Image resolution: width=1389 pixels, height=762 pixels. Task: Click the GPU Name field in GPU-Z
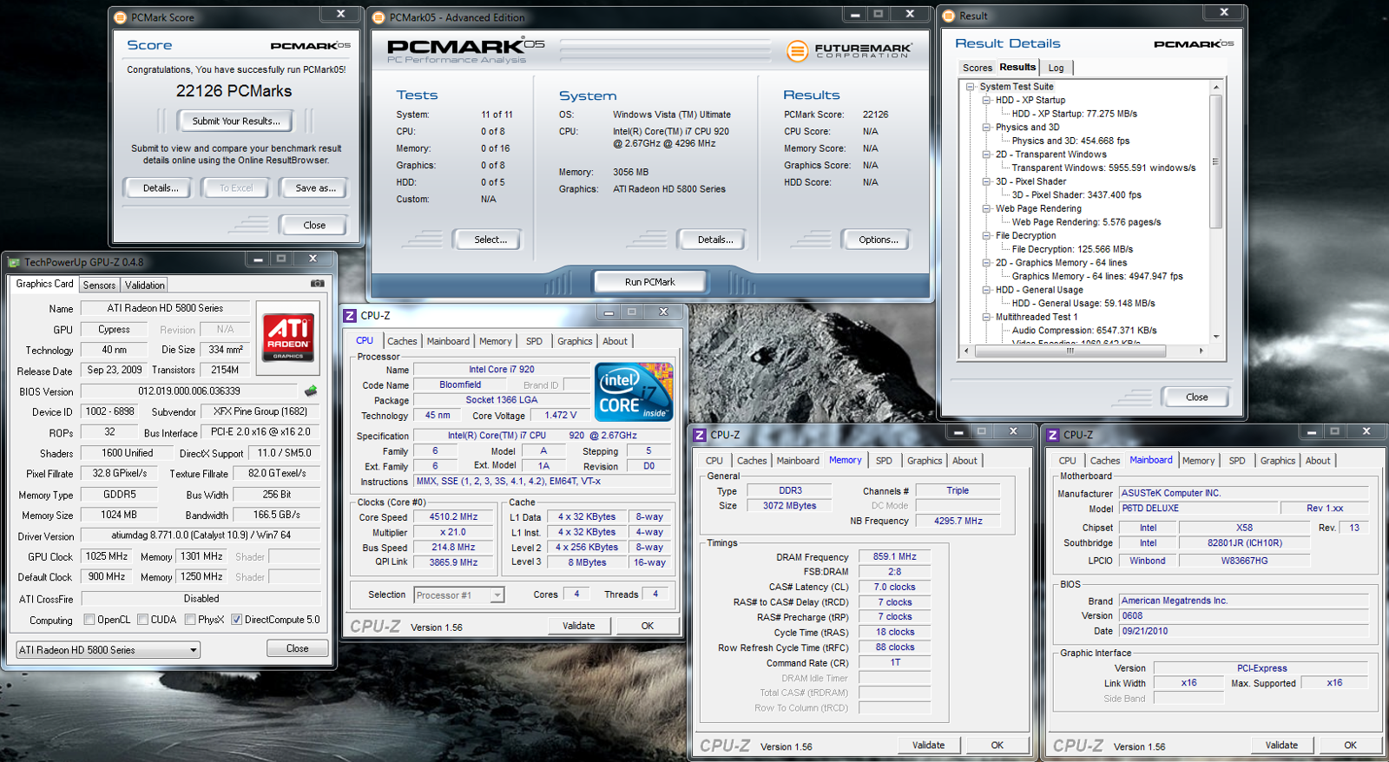pos(165,308)
